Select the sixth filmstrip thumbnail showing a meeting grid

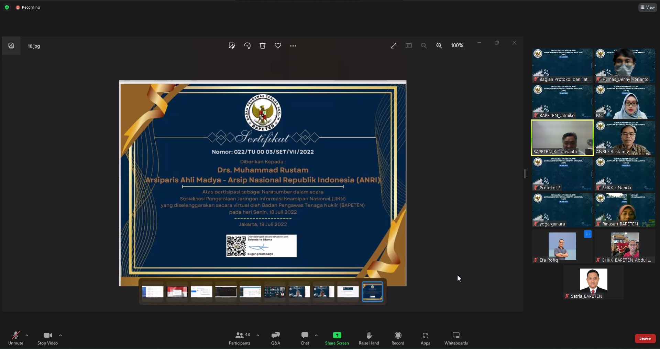[275, 292]
